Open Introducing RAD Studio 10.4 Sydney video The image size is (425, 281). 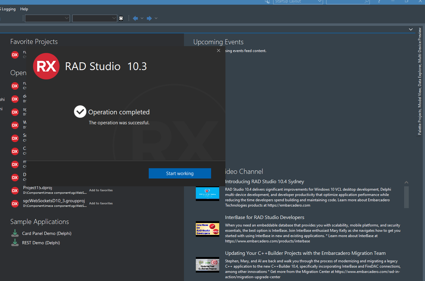(264, 182)
